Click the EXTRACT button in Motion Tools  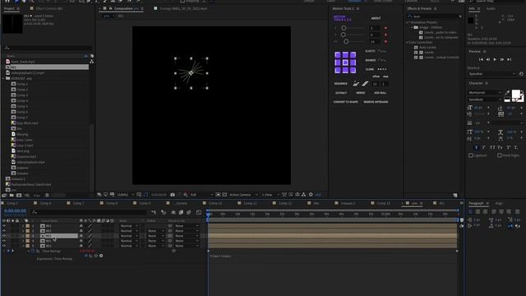coord(341,93)
